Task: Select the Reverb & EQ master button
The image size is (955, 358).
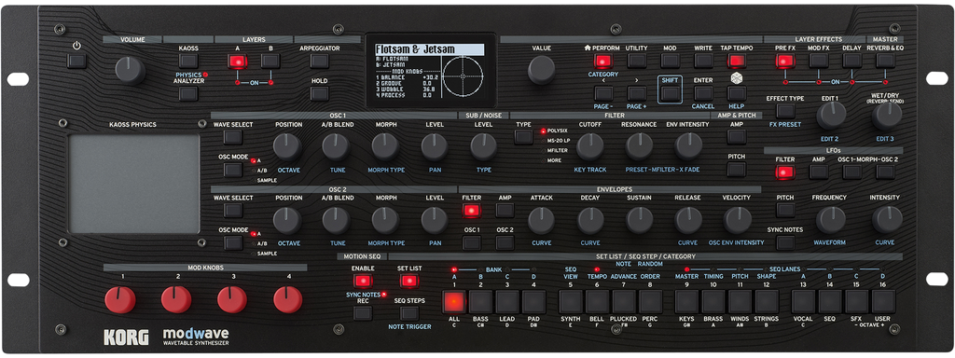Action: [x=886, y=61]
